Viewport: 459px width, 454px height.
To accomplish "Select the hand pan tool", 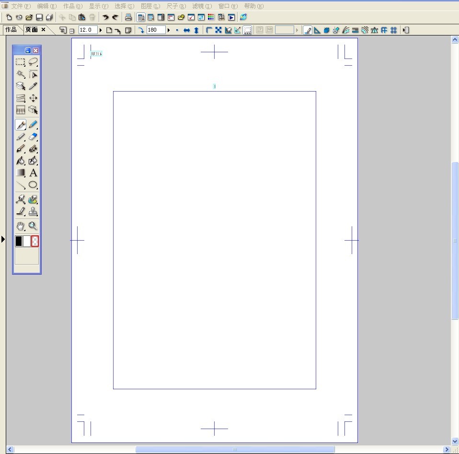I will pos(20,226).
